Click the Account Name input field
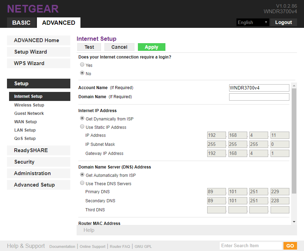 pyautogui.click(x=259, y=88)
